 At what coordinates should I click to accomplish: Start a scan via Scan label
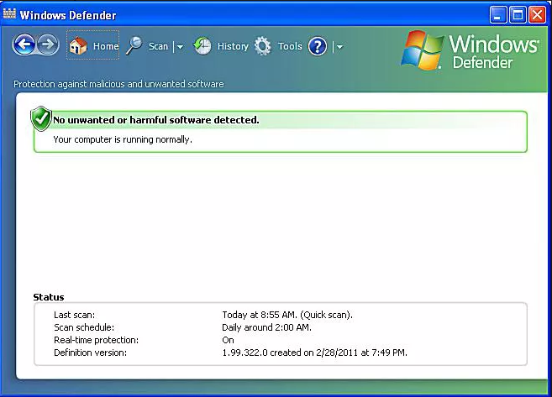point(158,46)
